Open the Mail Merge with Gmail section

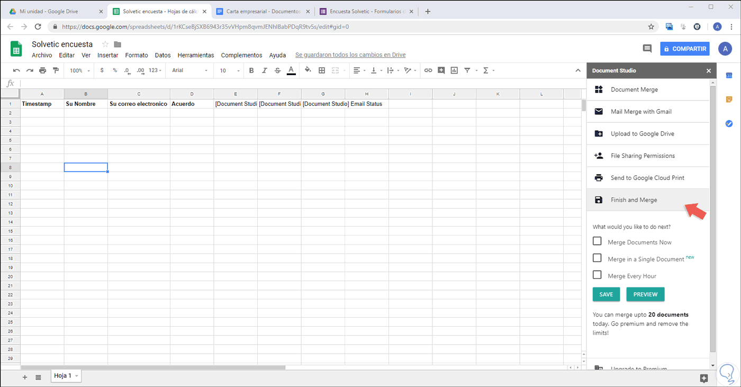point(648,112)
